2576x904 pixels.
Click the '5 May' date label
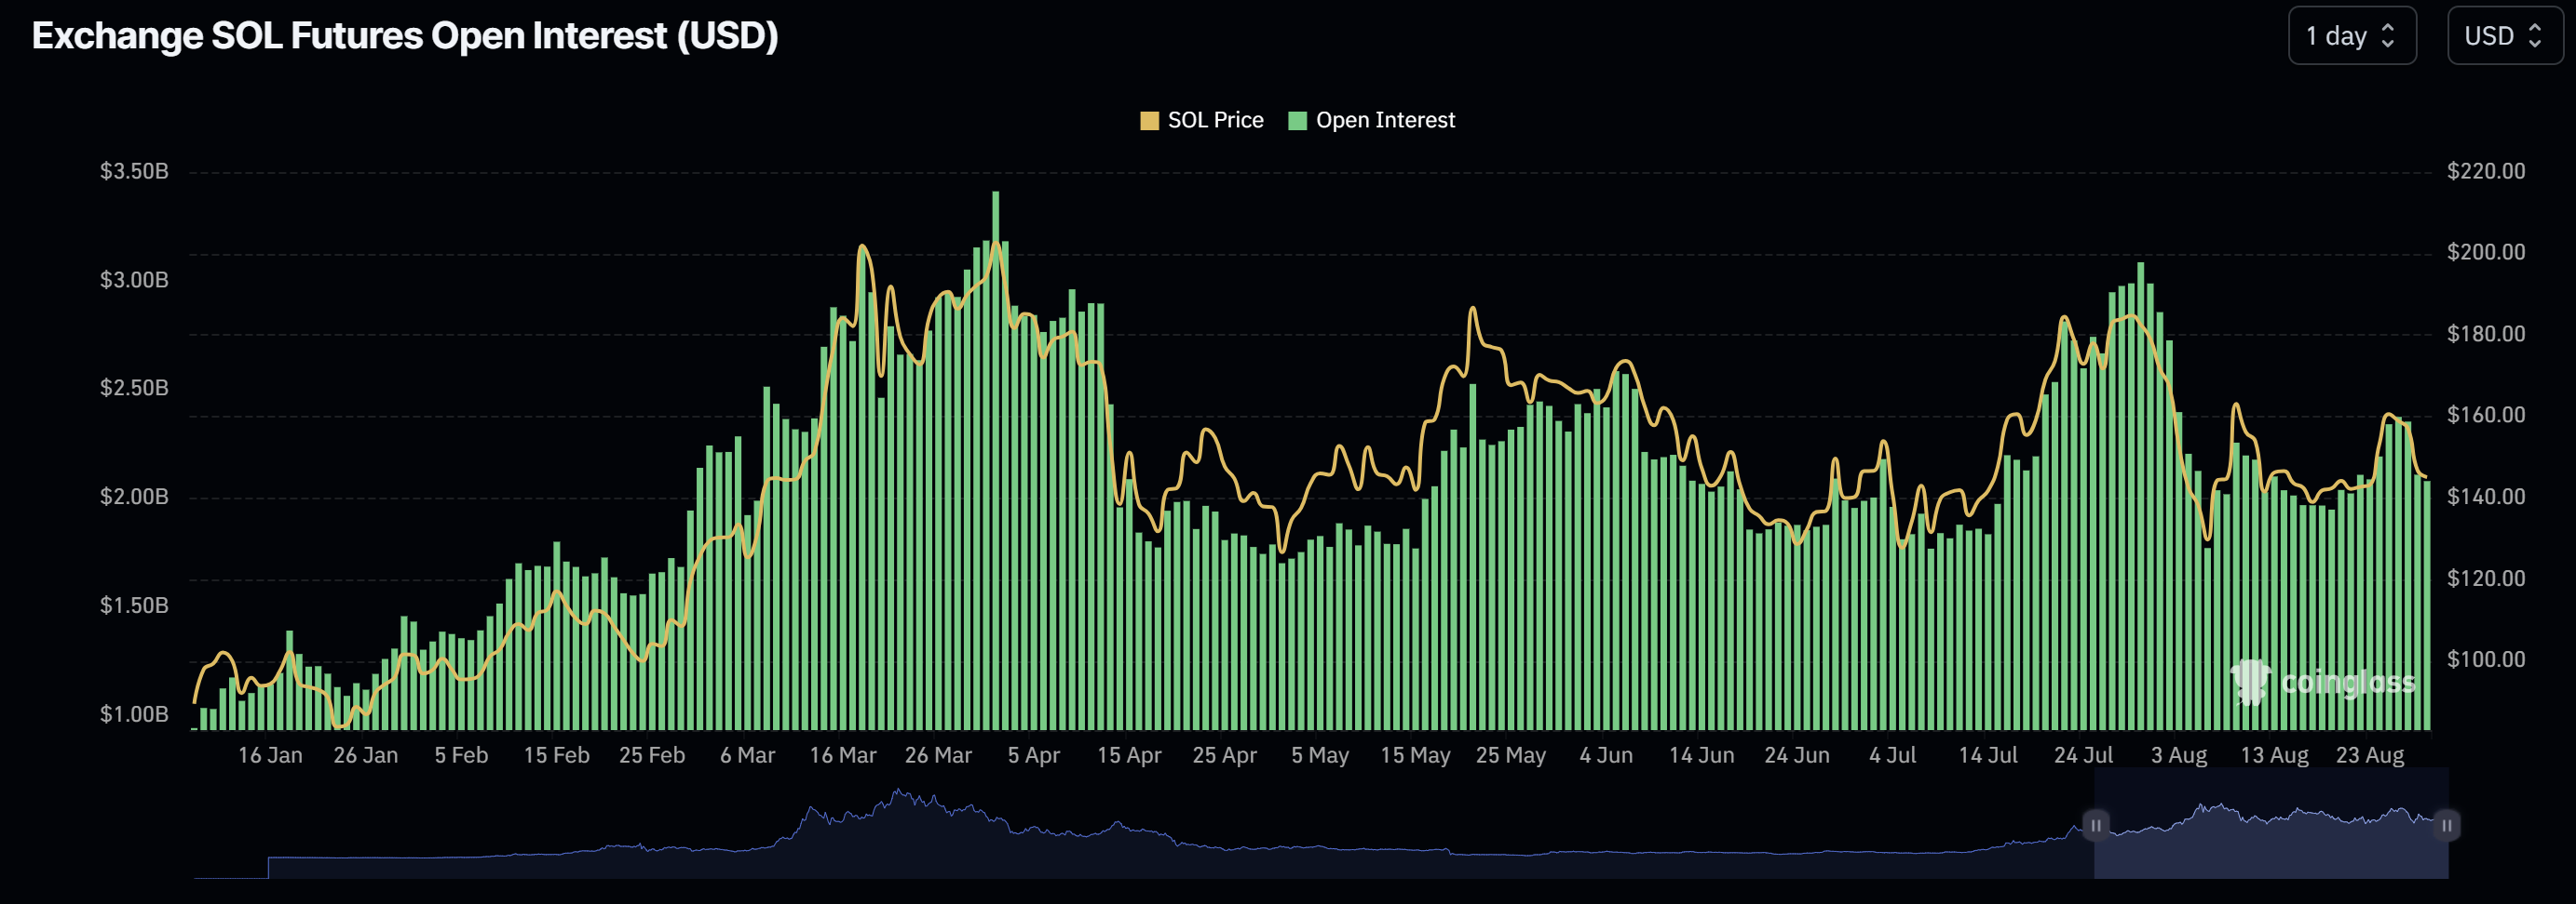tap(1320, 755)
